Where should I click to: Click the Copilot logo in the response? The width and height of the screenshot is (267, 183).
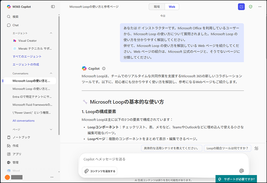click(x=84, y=68)
